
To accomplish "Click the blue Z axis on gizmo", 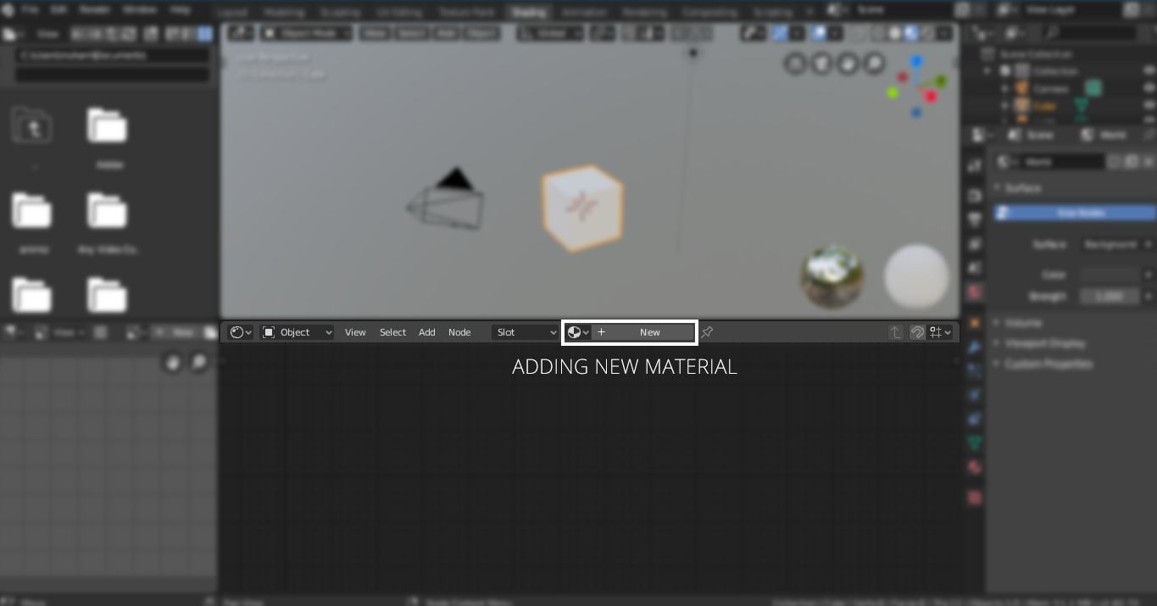I will click(x=916, y=63).
